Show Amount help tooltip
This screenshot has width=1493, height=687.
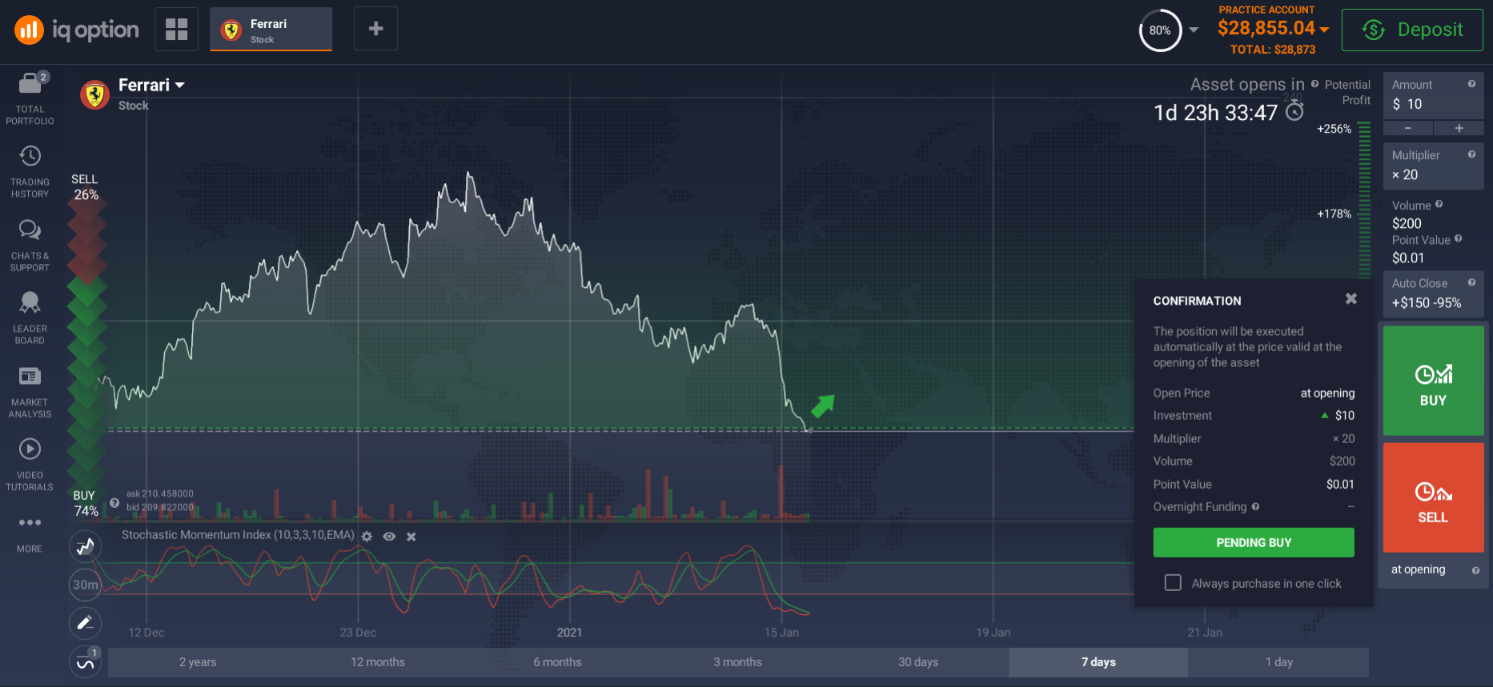(1471, 84)
